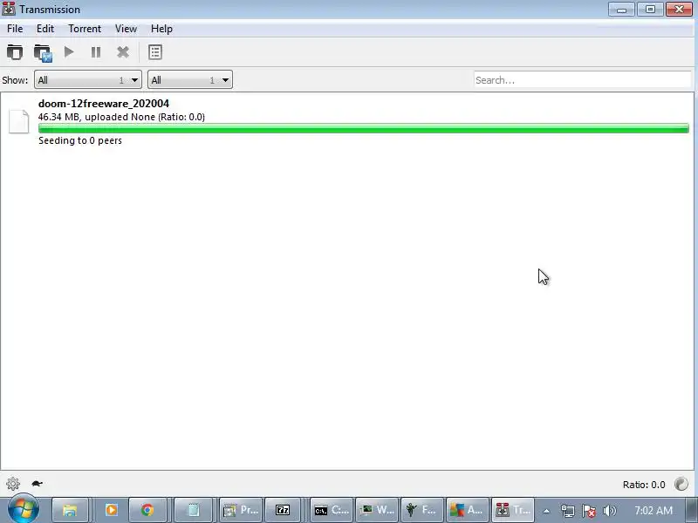Open Windows Explorer from the taskbar

pos(70,510)
